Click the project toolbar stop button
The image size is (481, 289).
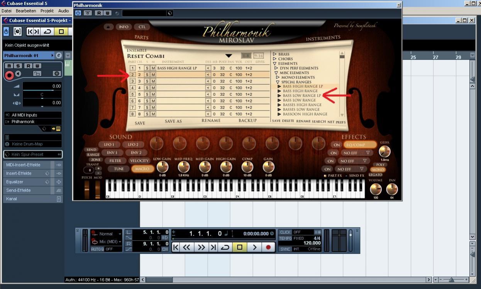[x=61, y=32]
